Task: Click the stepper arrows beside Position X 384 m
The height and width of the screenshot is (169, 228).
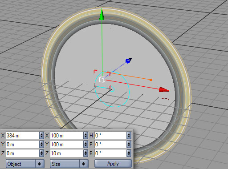Action: (41, 135)
